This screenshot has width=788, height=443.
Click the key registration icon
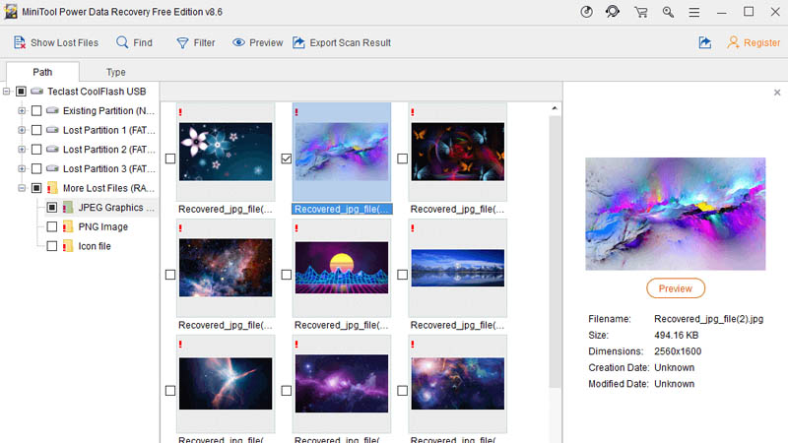(668, 12)
